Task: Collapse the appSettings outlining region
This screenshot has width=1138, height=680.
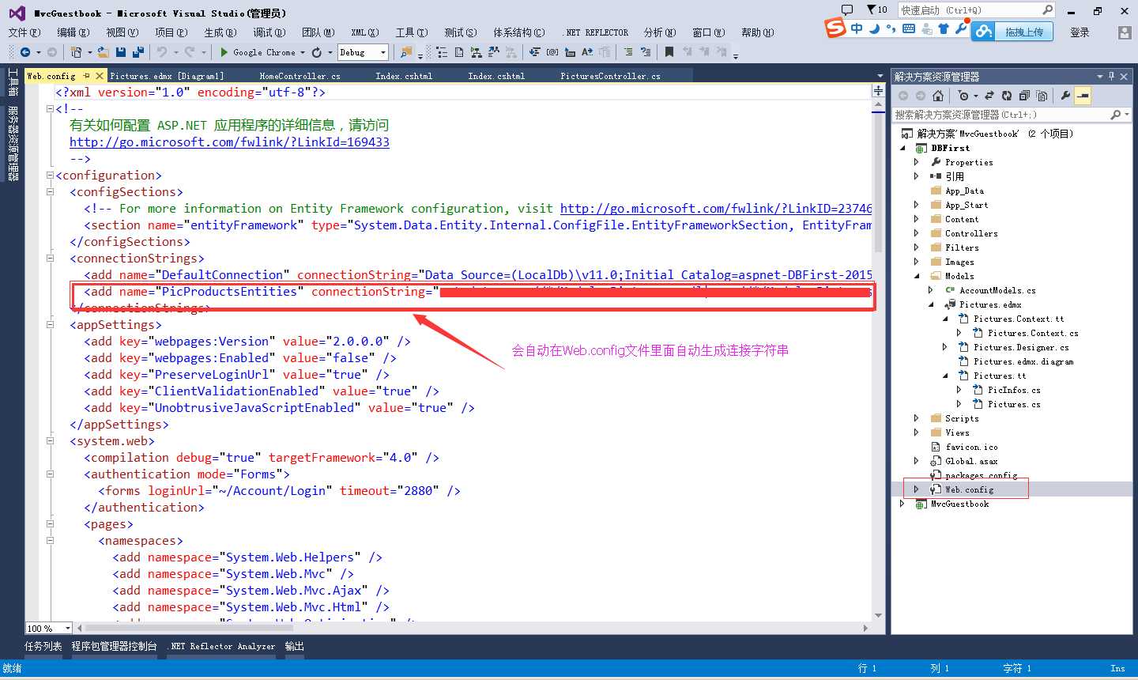Action: click(50, 324)
